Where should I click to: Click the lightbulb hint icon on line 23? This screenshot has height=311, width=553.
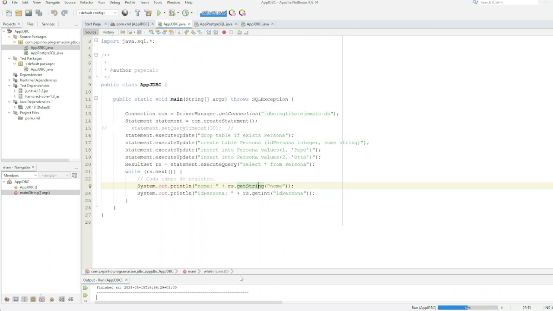coord(90,186)
